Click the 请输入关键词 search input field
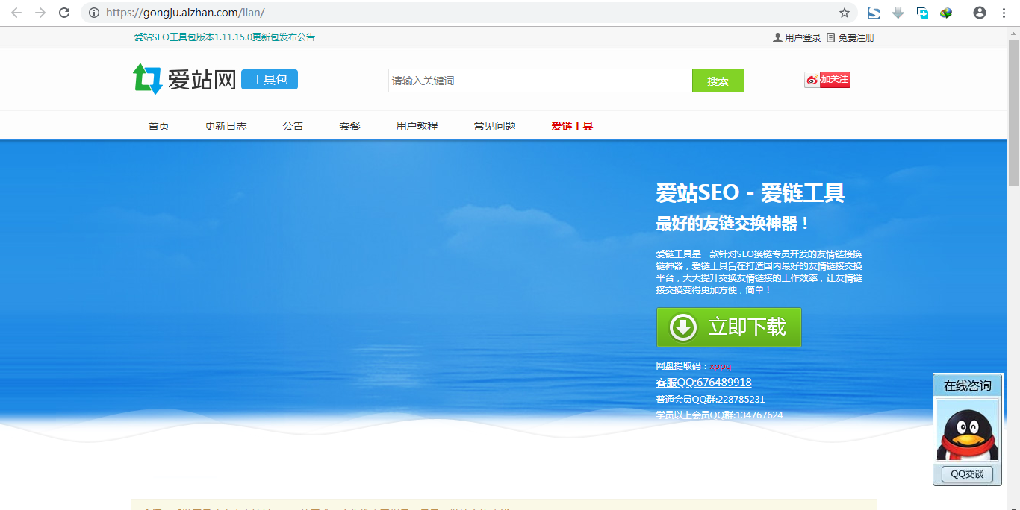This screenshot has width=1020, height=510. pos(538,80)
